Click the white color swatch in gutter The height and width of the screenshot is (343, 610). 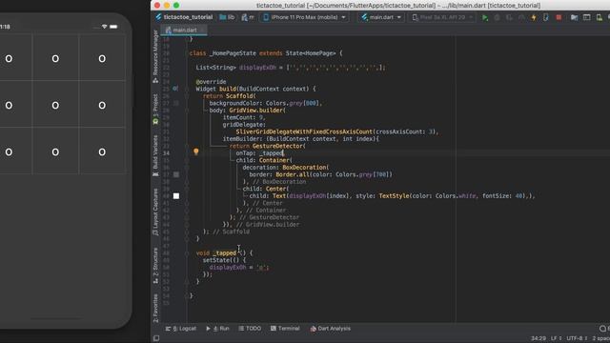pyautogui.click(x=176, y=196)
